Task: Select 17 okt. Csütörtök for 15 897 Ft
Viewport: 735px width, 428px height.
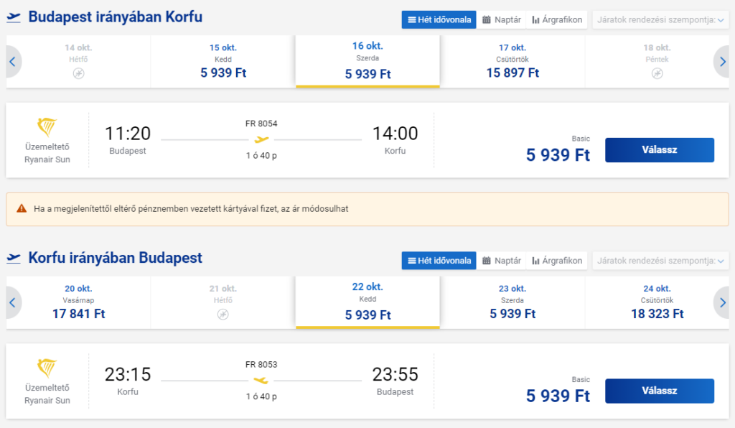Action: [x=512, y=62]
